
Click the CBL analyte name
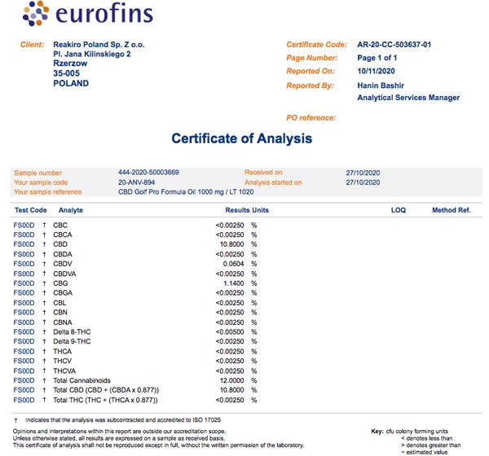(59, 303)
